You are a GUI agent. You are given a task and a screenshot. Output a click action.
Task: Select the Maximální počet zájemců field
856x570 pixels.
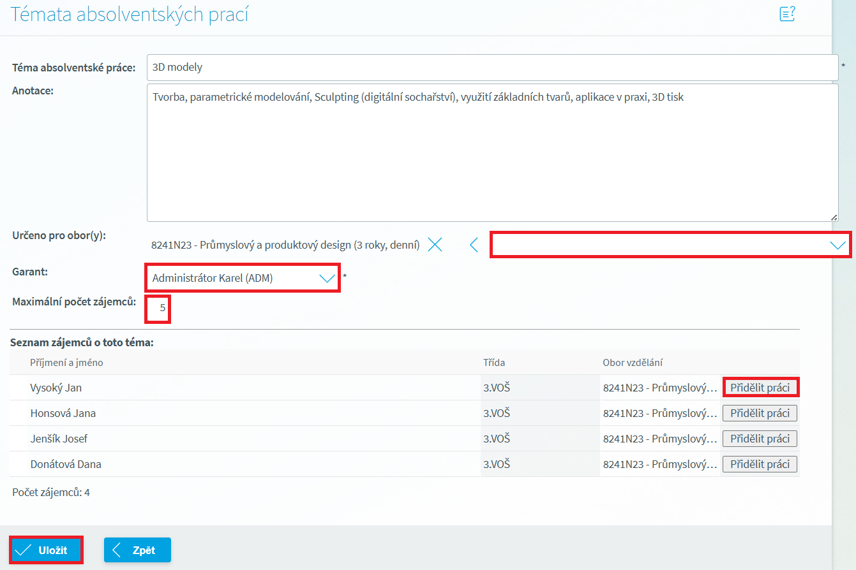(x=158, y=308)
